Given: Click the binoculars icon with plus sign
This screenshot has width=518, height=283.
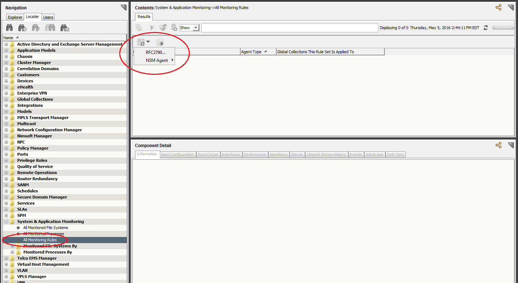Looking at the screenshot, I should tap(23, 27).
